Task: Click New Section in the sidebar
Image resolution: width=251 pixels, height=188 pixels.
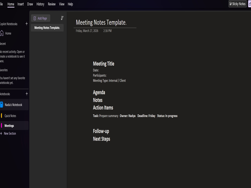Action: tap(10, 134)
